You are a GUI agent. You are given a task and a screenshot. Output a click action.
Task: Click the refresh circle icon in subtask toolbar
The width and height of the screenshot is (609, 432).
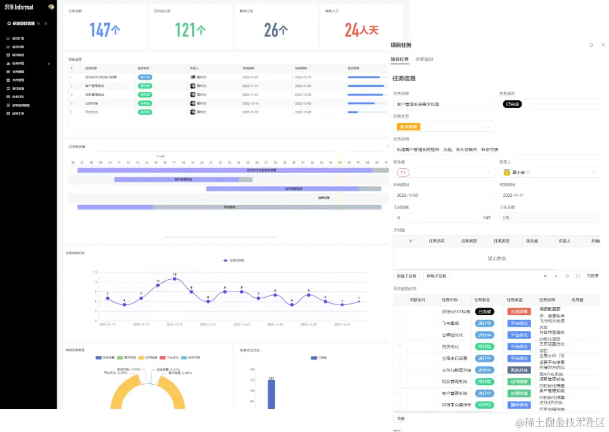pos(567,276)
